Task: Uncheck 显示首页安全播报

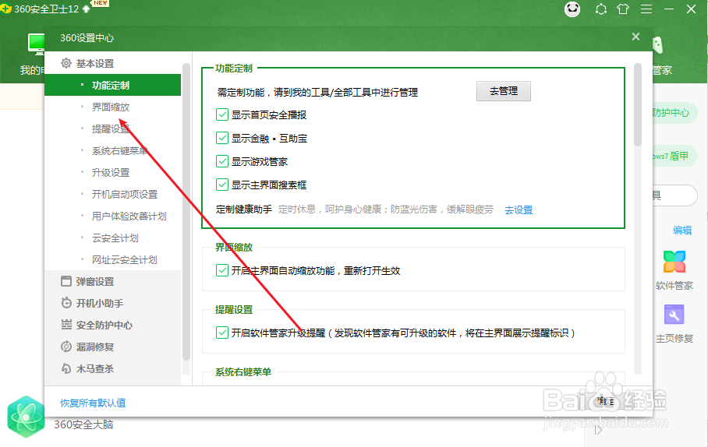Action: [221, 114]
